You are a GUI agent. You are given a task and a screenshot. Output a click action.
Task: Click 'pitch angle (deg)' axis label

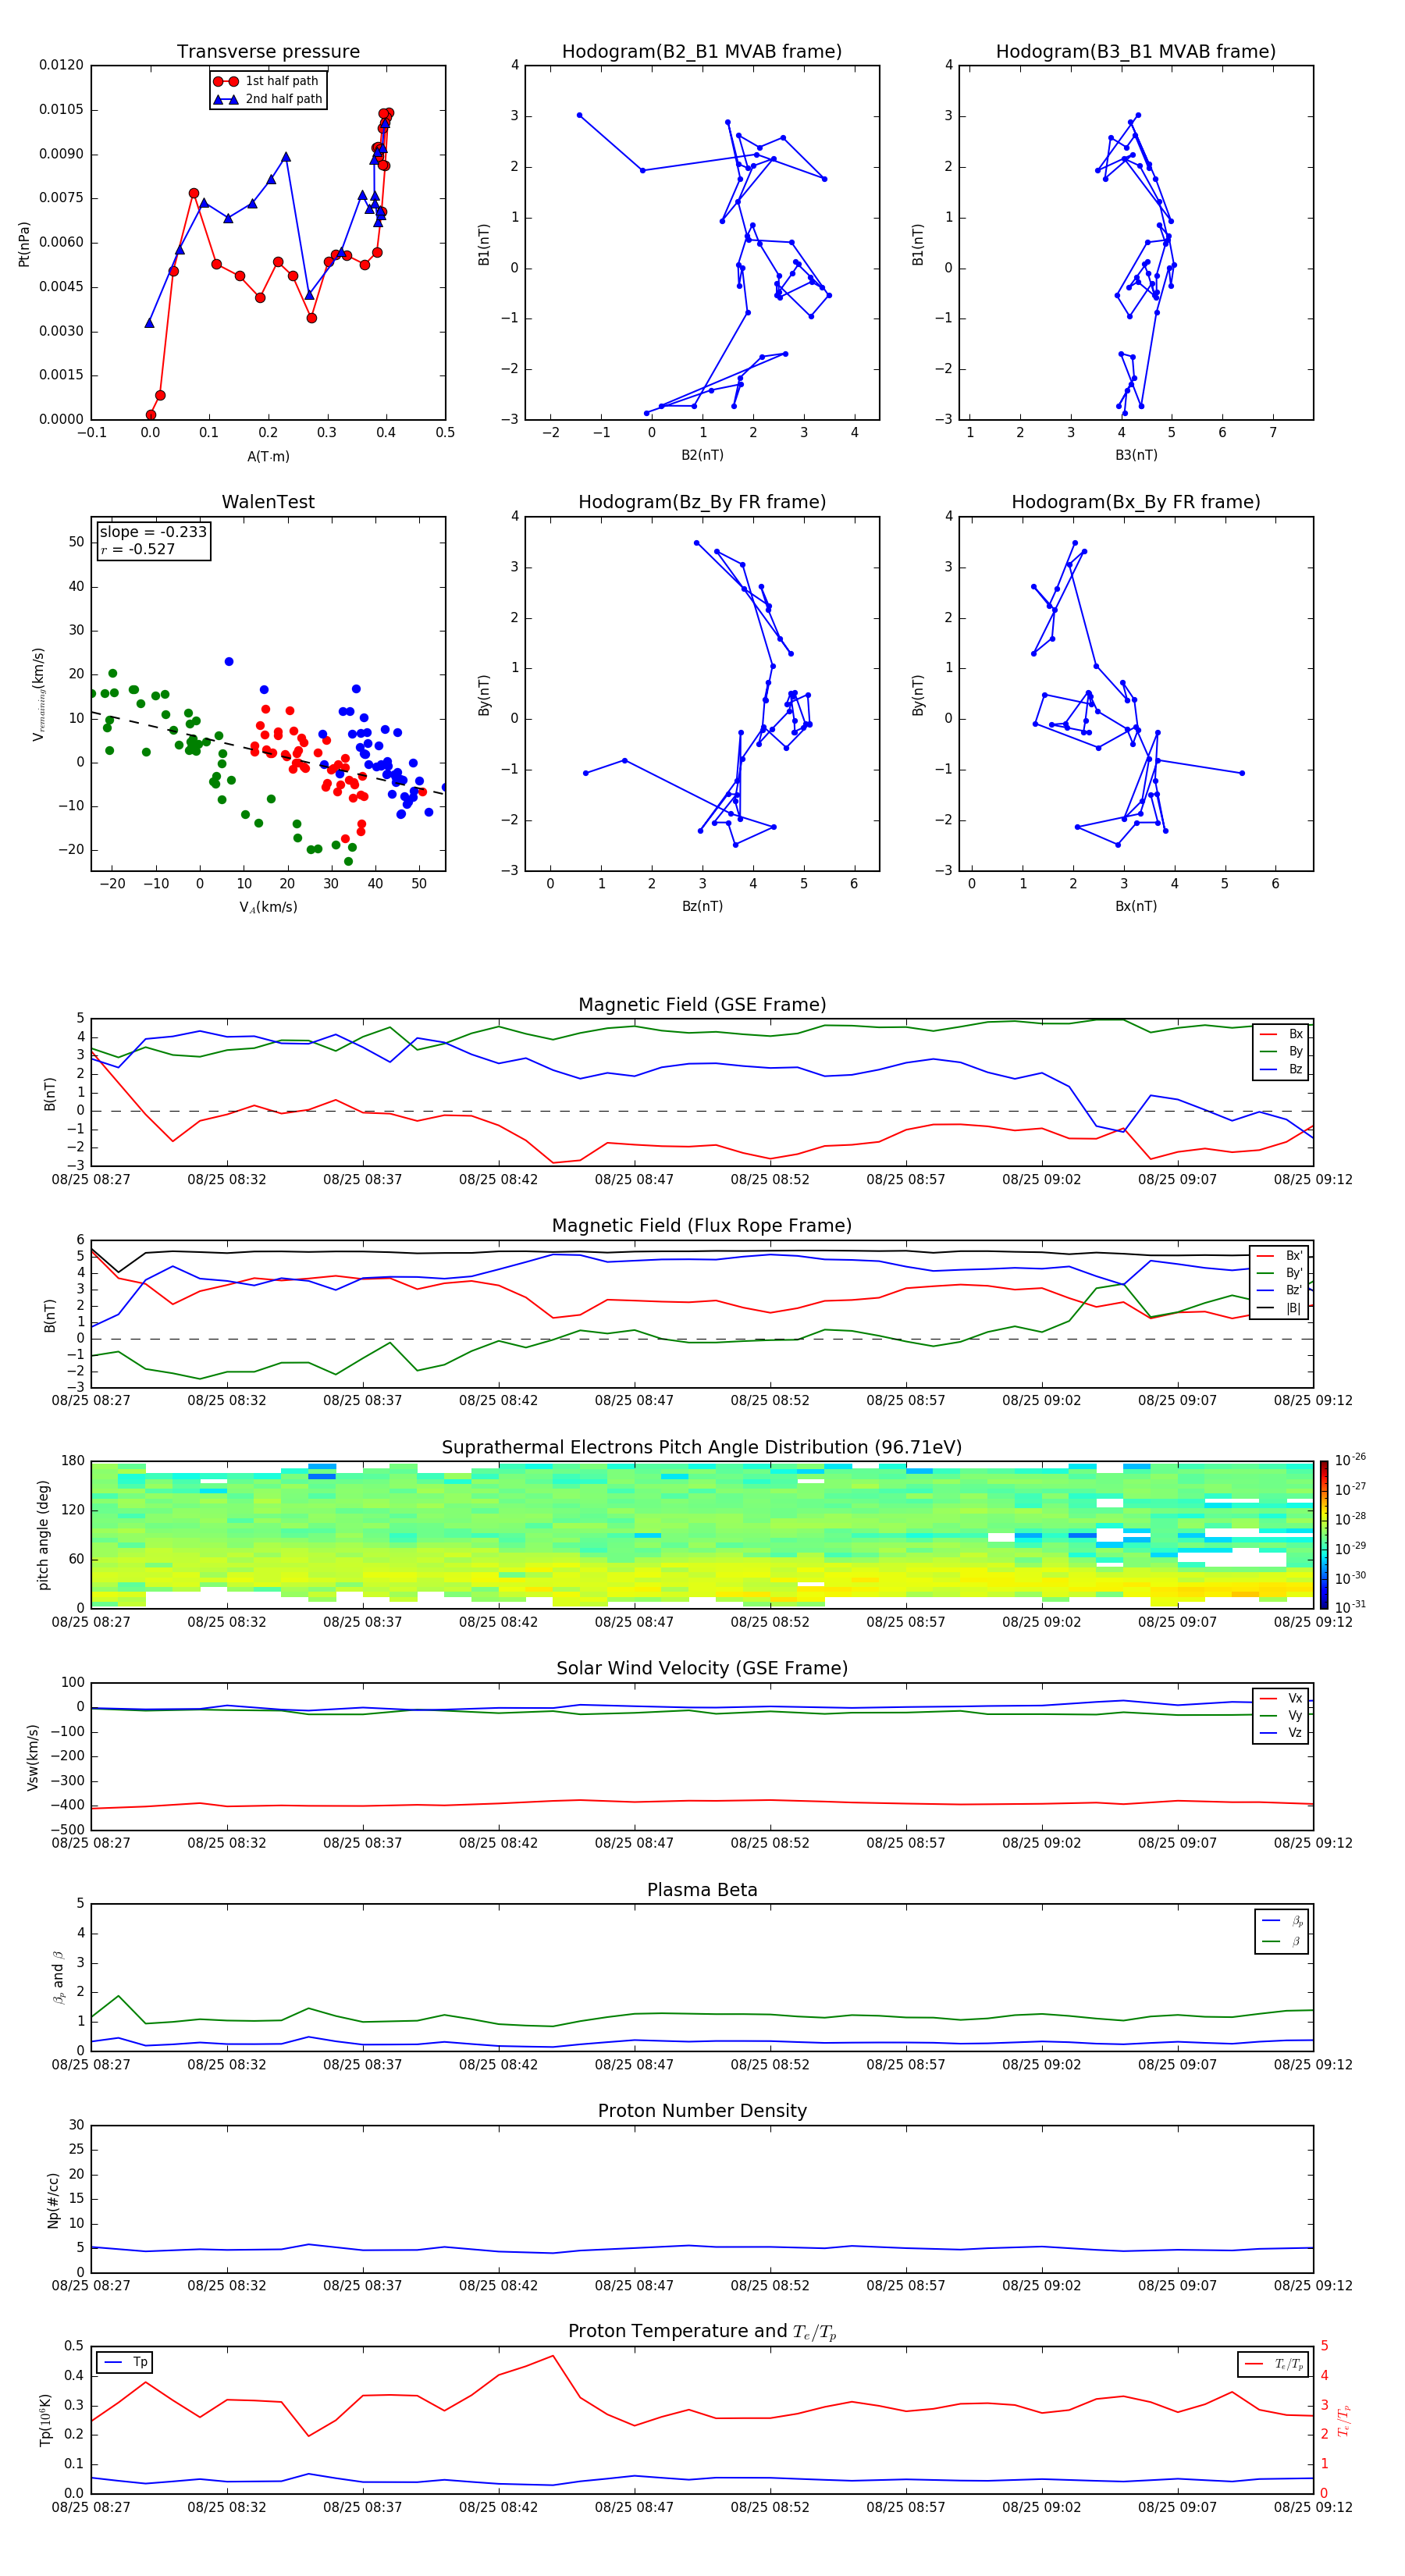point(43,1535)
